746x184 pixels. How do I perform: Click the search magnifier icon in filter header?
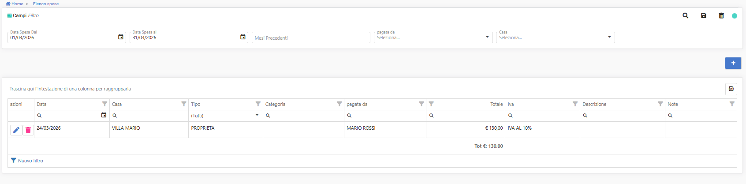685,15
